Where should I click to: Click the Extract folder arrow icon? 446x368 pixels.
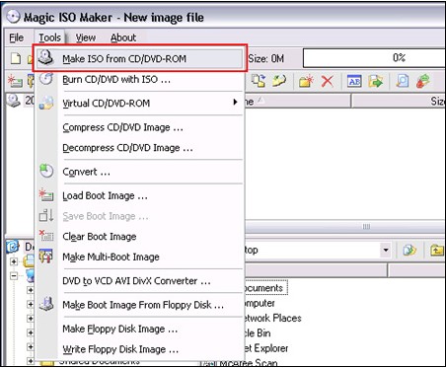(376, 81)
